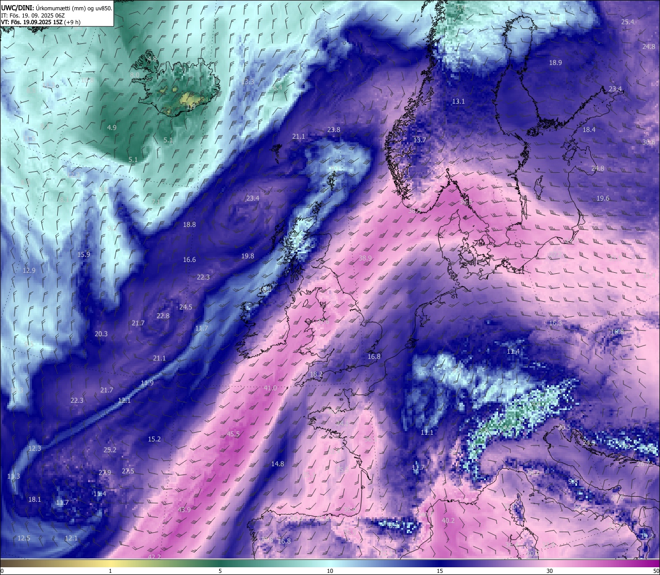Click the 40.2 value label
Screen dimensions: 660x575
[448, 520]
